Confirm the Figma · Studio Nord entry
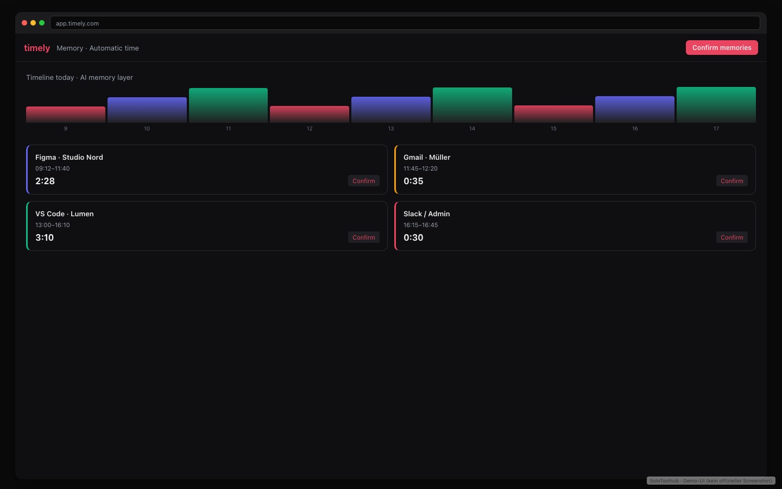782x489 pixels. click(x=364, y=181)
